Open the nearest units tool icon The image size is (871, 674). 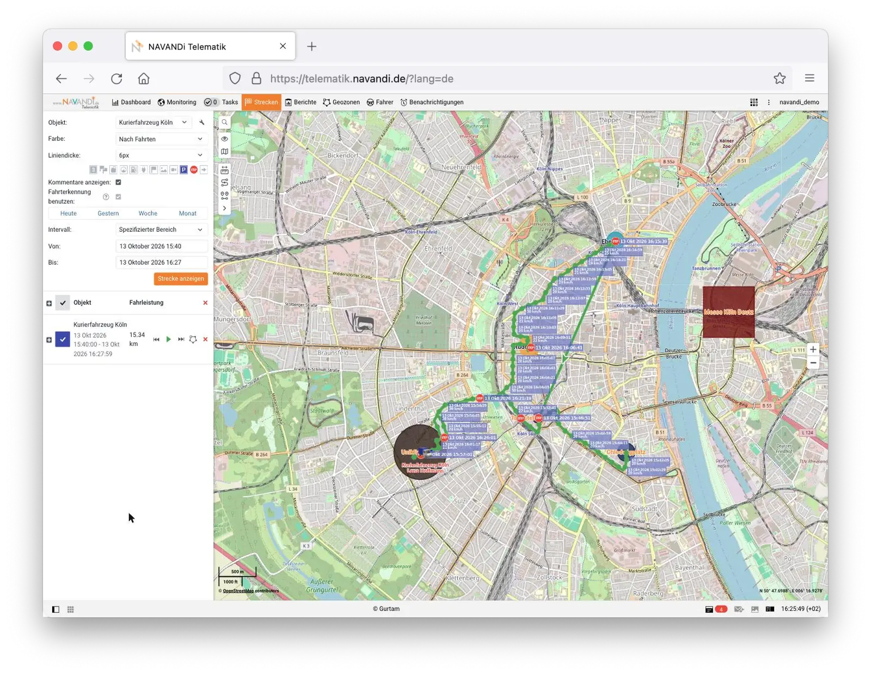(x=224, y=196)
